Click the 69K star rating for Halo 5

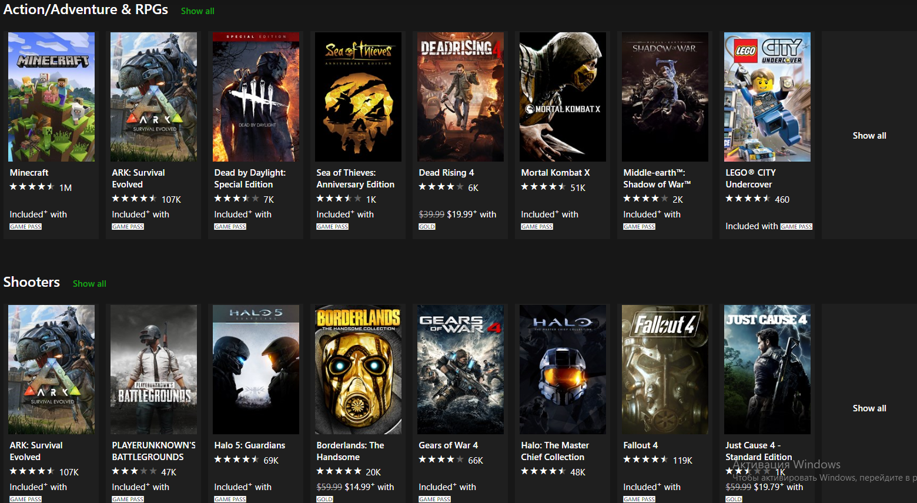coord(246,460)
